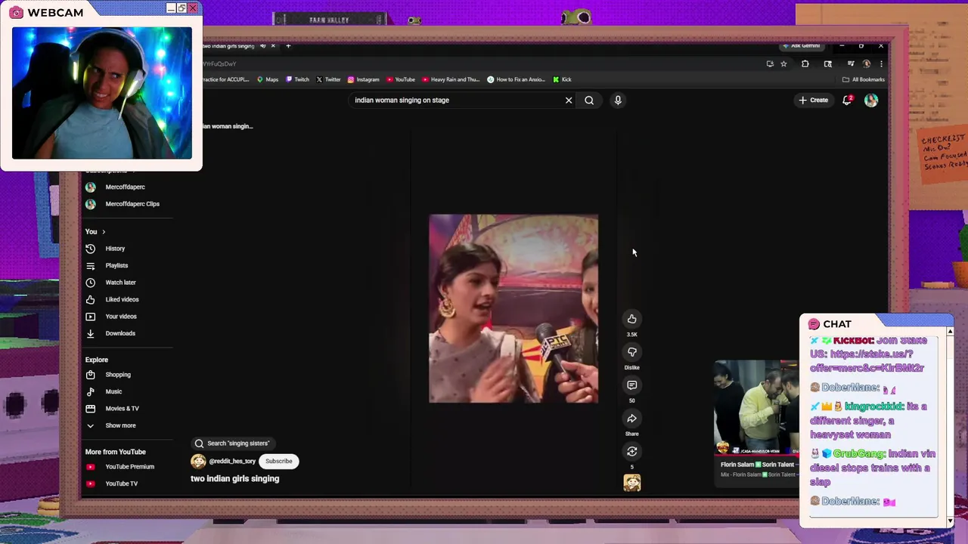Open the Chrome extensions puzzle icon

(805, 64)
